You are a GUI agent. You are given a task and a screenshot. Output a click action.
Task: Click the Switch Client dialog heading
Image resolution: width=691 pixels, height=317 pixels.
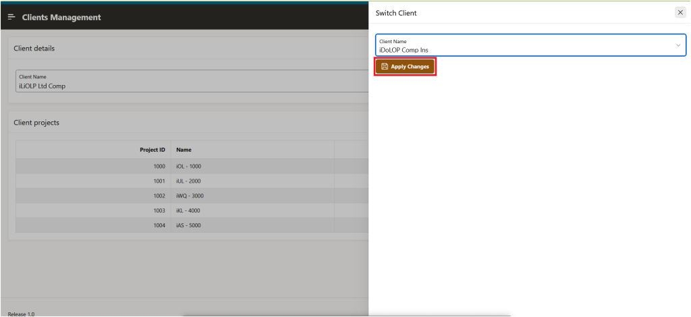tap(395, 13)
